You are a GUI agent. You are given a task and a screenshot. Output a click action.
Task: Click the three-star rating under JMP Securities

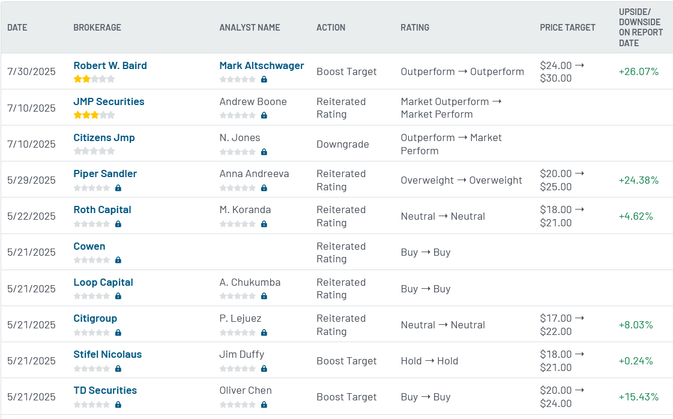(x=94, y=115)
